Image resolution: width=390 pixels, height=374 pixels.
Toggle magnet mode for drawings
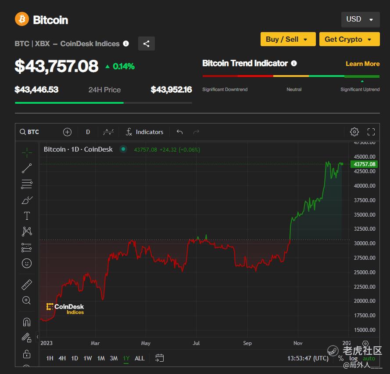(x=27, y=322)
